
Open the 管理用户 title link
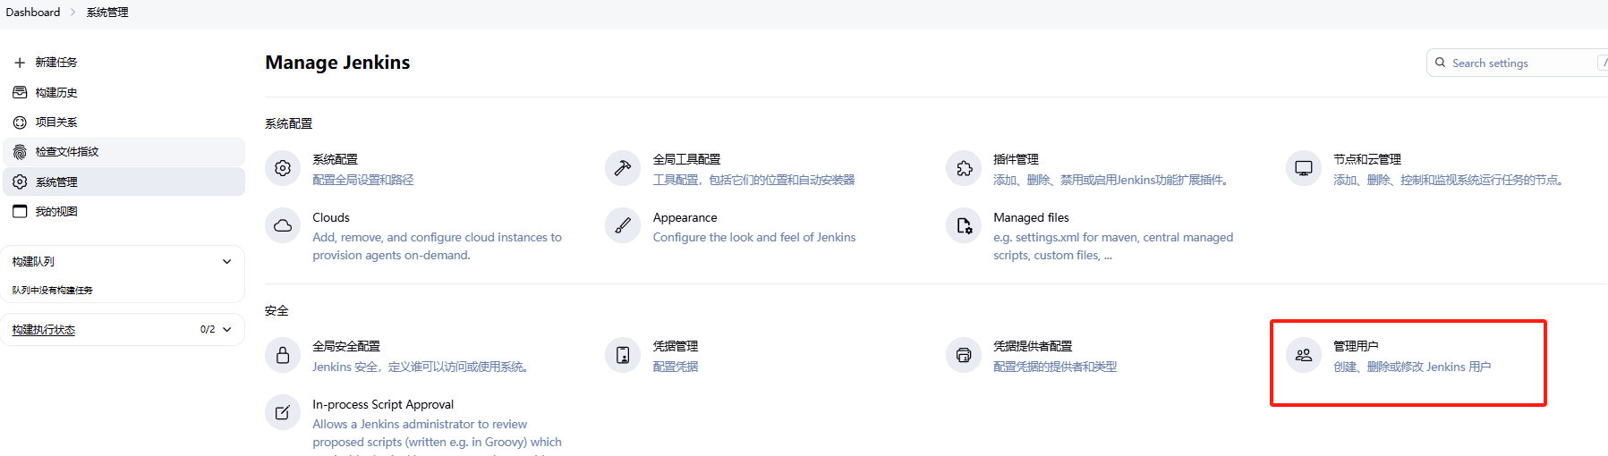tap(1356, 346)
